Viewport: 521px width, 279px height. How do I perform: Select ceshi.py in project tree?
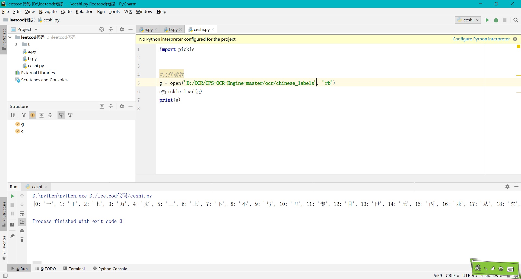36,66
